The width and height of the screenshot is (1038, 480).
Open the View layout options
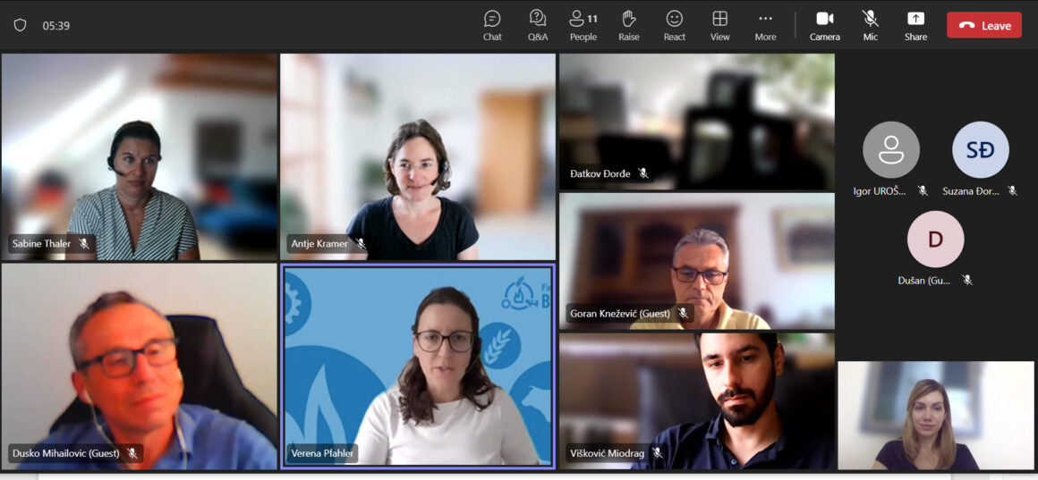click(x=719, y=25)
